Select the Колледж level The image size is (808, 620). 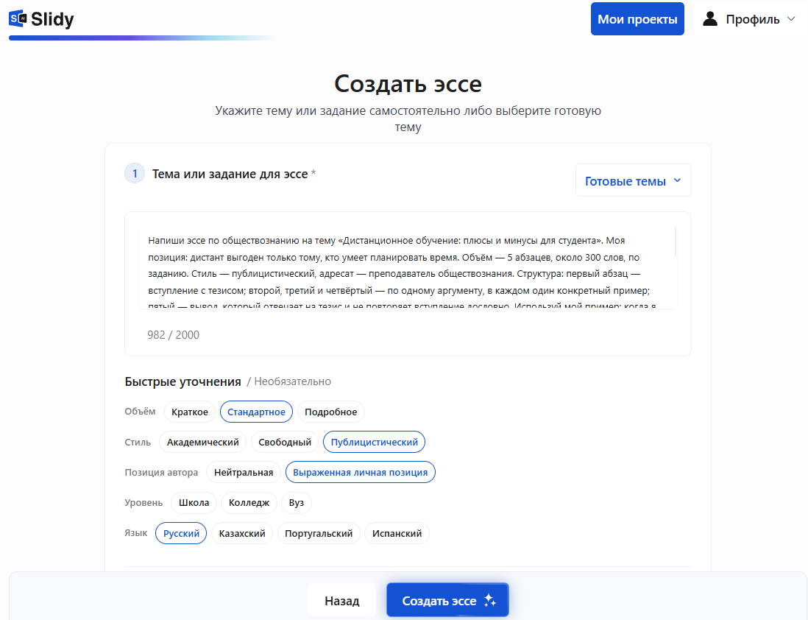[249, 503]
